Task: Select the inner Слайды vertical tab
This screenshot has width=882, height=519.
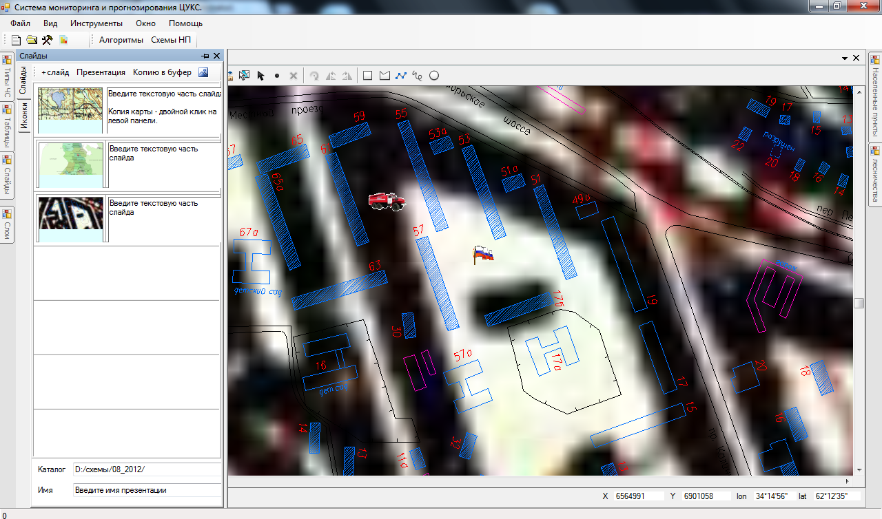Action: 23,80
